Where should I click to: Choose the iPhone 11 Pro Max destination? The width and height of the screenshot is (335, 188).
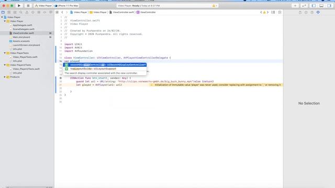66,6
